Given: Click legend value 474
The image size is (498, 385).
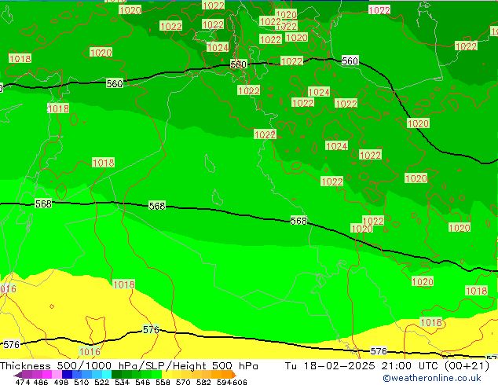Looking at the screenshot, I should pyautogui.click(x=23, y=382).
